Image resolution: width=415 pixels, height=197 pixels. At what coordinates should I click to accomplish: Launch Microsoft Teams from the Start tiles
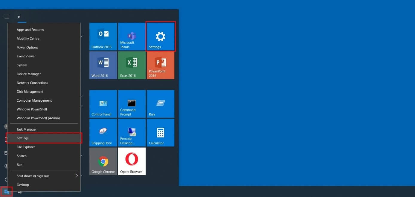[132, 36]
